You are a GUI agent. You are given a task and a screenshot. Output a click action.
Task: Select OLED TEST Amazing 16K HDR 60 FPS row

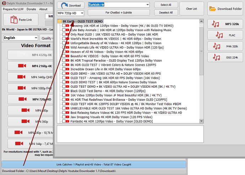click(115, 78)
